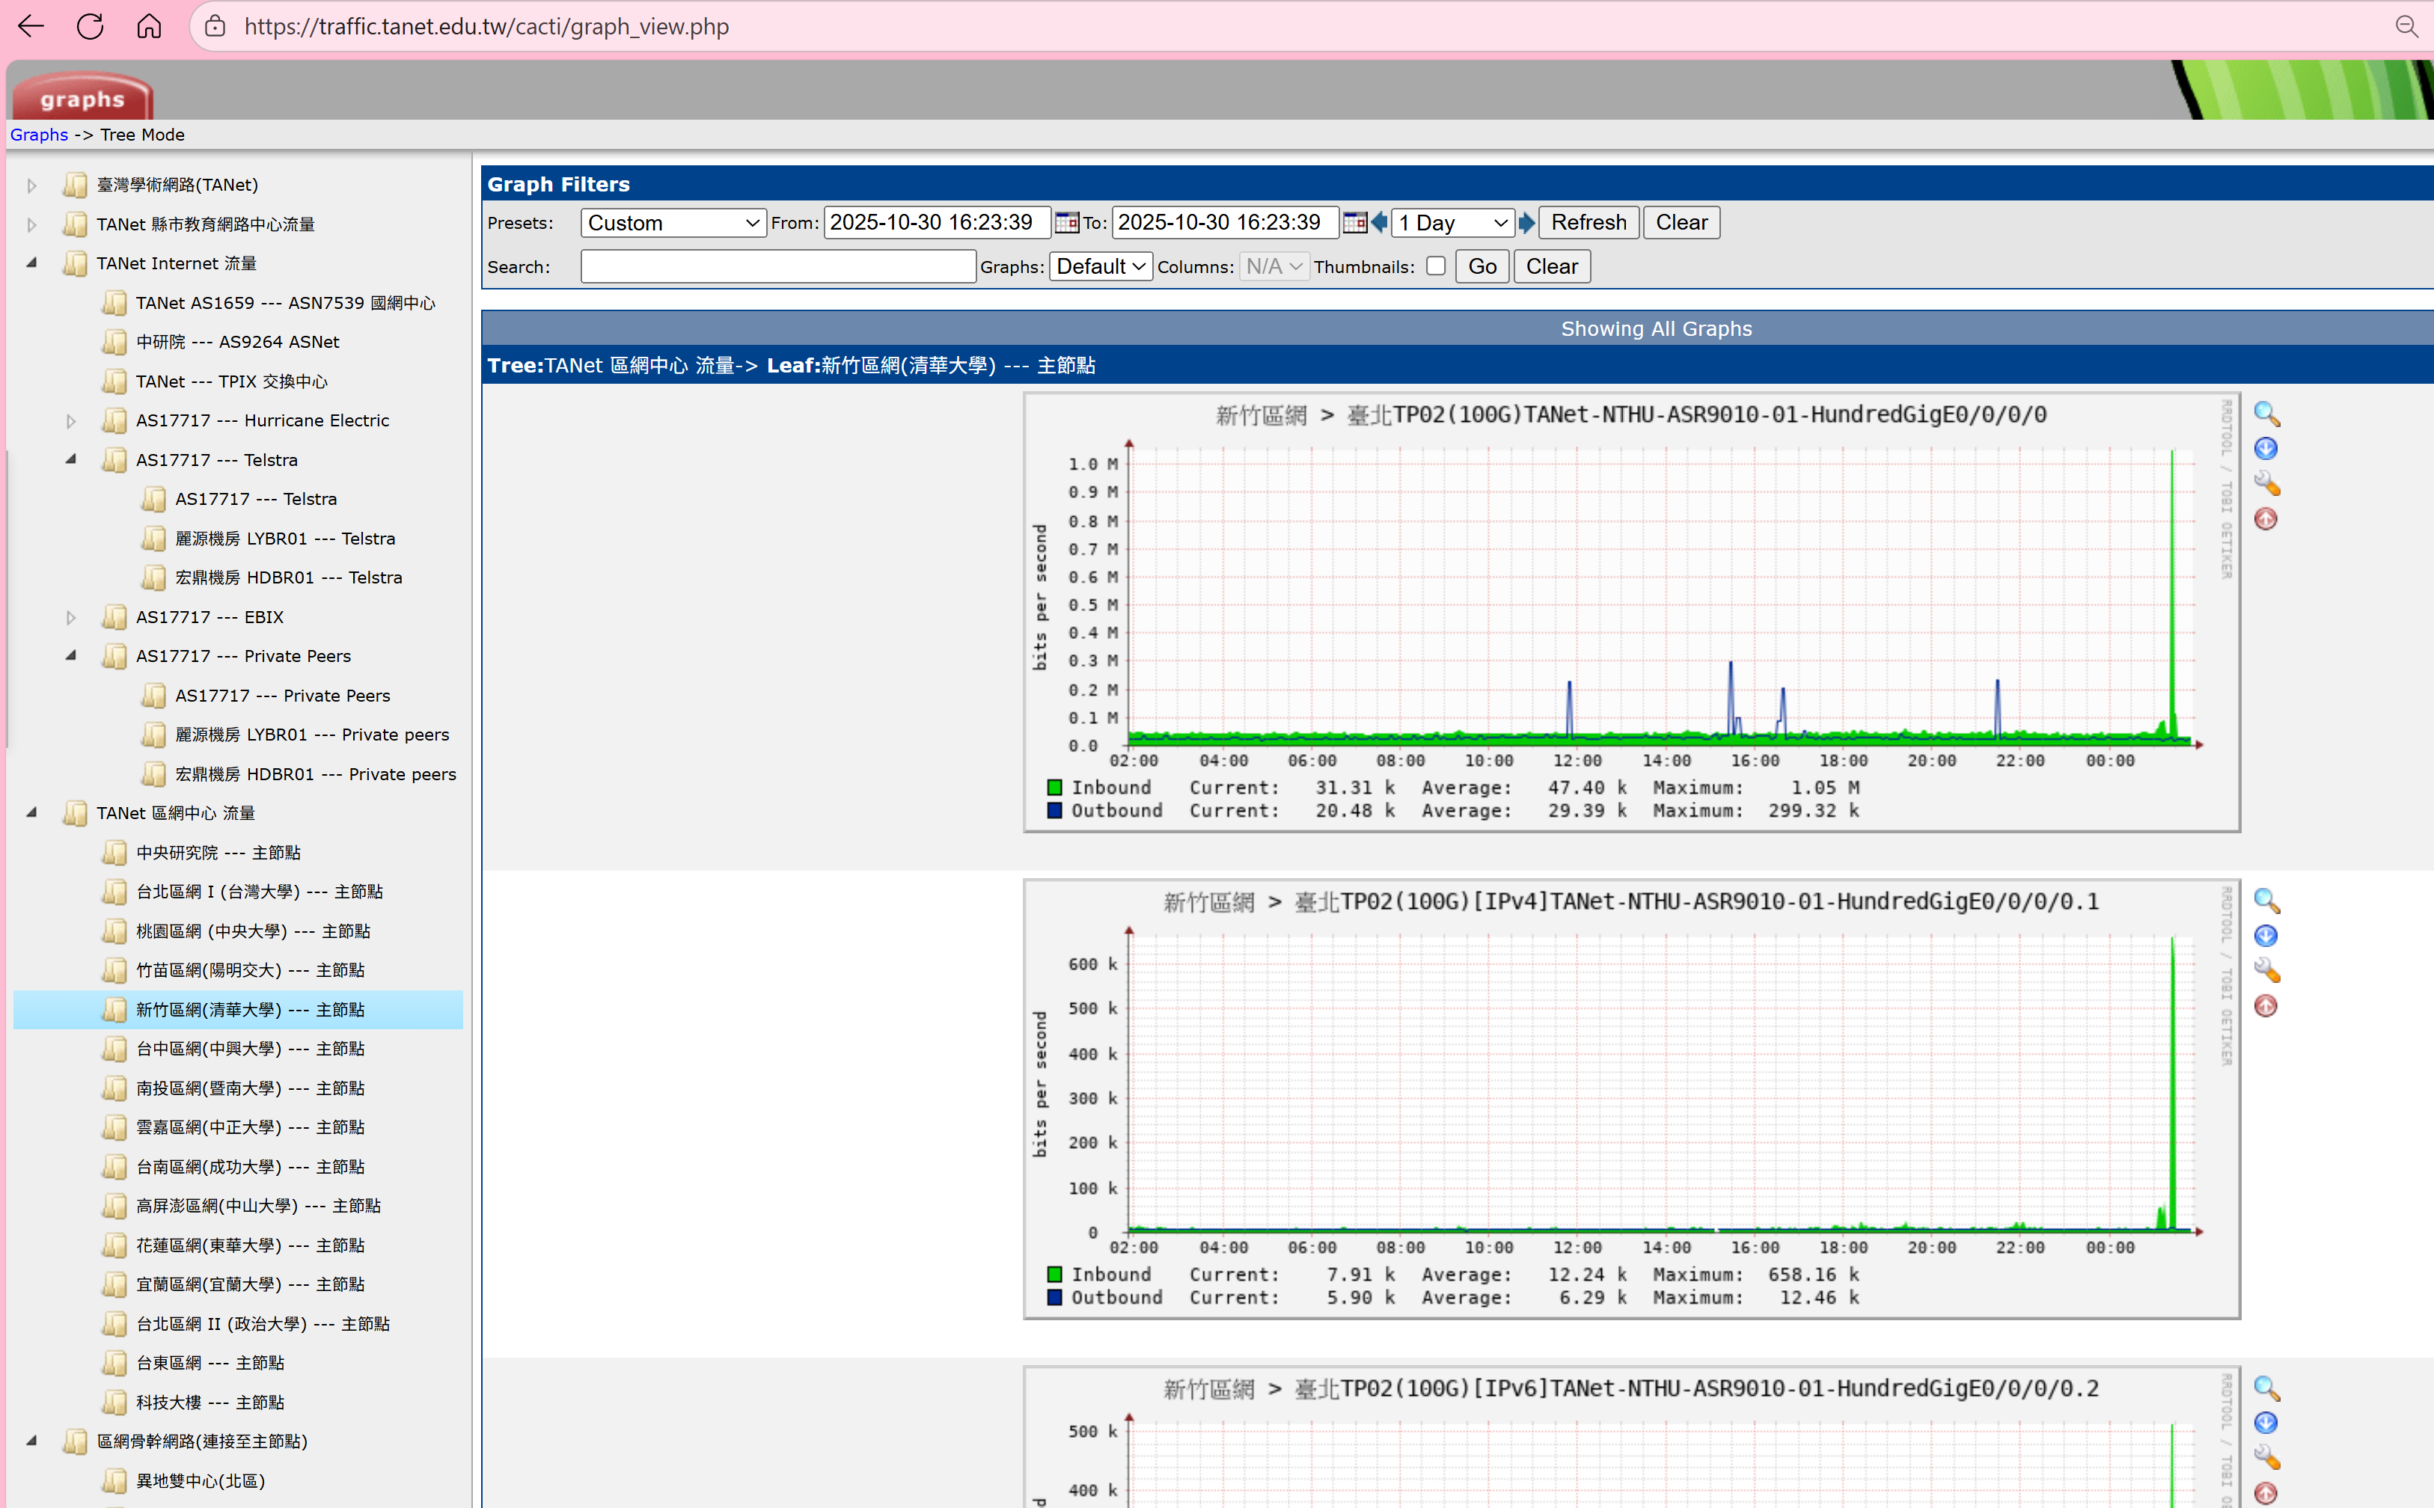Collapse the AS17717 --- Private Peers parent node

[x=71, y=656]
